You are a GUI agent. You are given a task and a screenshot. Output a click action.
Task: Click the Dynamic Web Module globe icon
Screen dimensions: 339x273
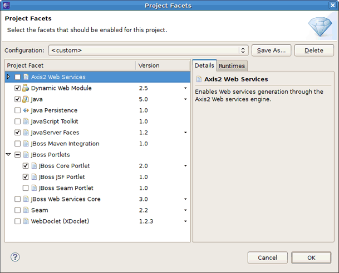(26, 88)
